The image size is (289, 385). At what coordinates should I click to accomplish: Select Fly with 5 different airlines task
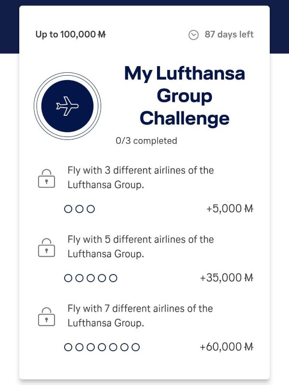click(x=141, y=246)
